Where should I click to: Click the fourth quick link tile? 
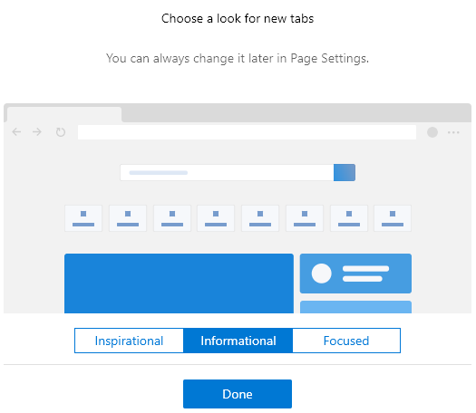pyautogui.click(x=216, y=218)
